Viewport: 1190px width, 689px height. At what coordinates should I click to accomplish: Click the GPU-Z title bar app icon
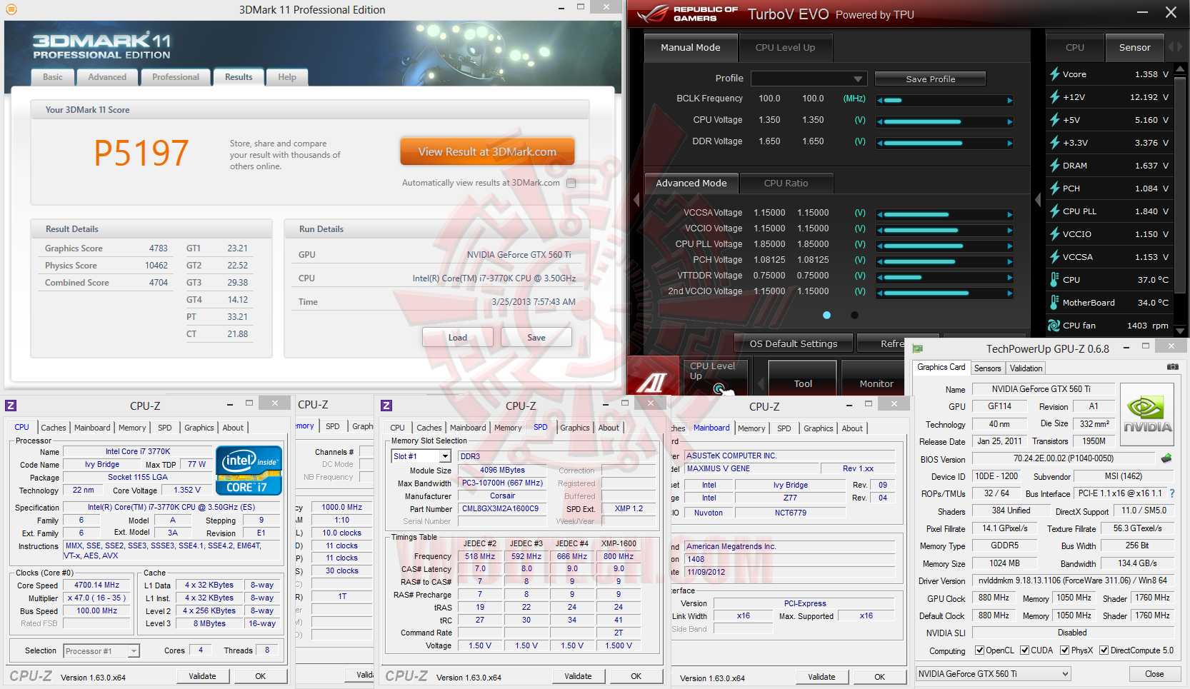[918, 348]
